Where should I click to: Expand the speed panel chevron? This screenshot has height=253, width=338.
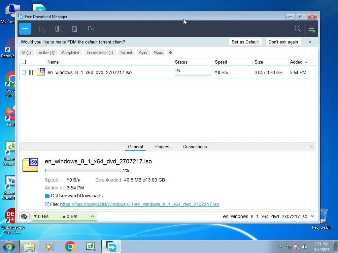click(93, 216)
